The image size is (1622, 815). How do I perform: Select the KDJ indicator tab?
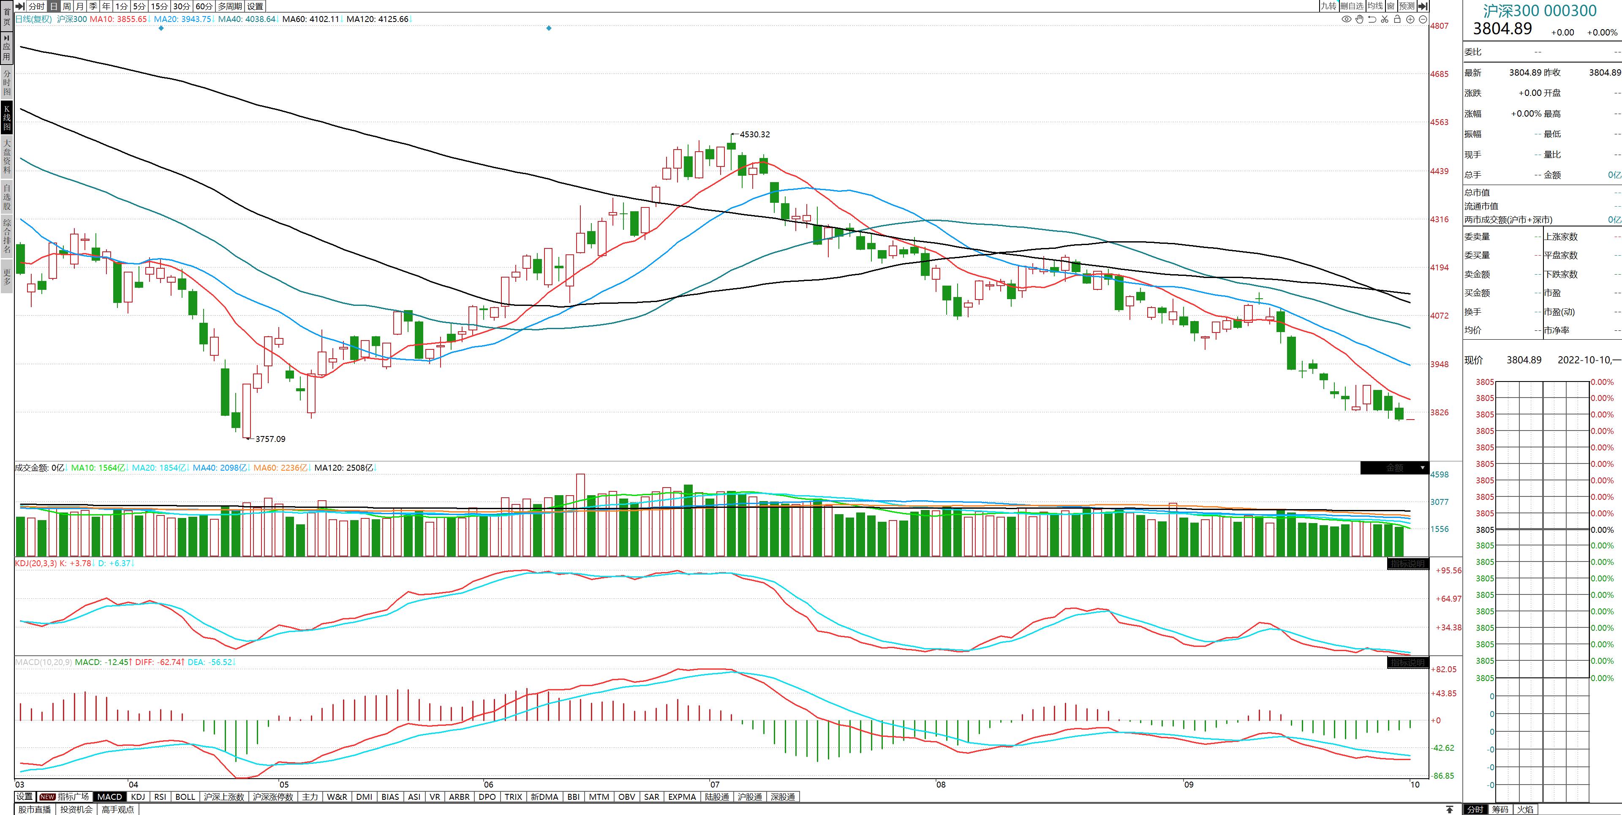138,797
